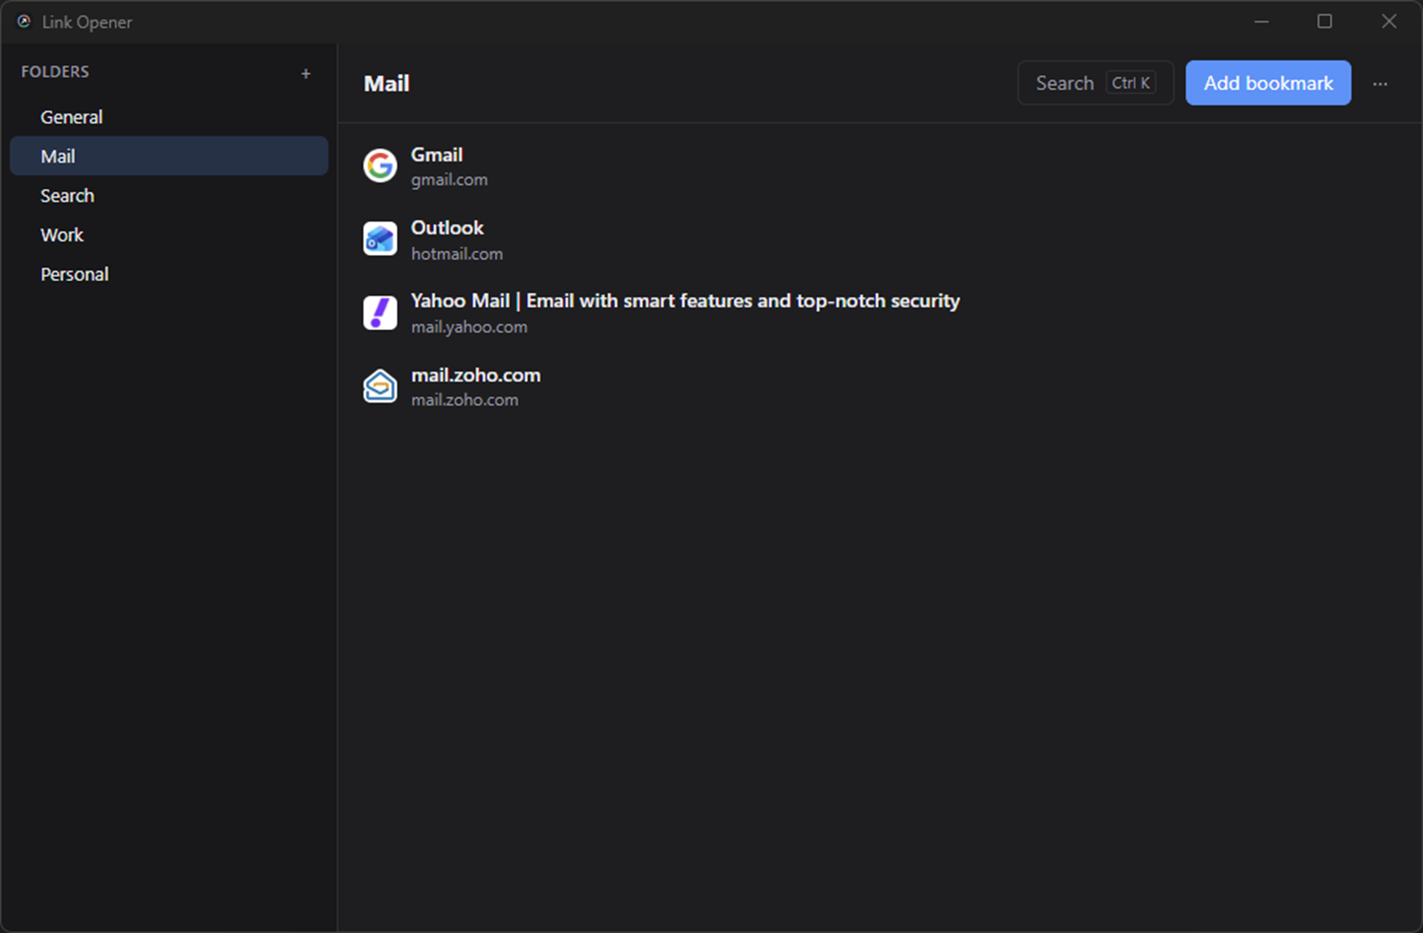Viewport: 1423px width, 933px height.
Task: Open the mail.zoho.com bookmark title
Action: pos(476,375)
